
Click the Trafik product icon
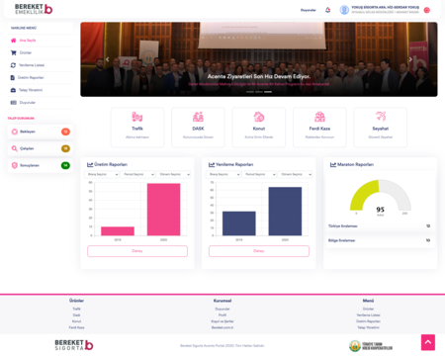[137, 117]
